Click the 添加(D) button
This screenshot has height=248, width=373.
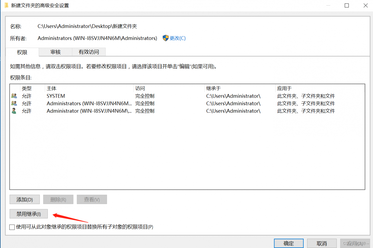pyautogui.click(x=24, y=199)
